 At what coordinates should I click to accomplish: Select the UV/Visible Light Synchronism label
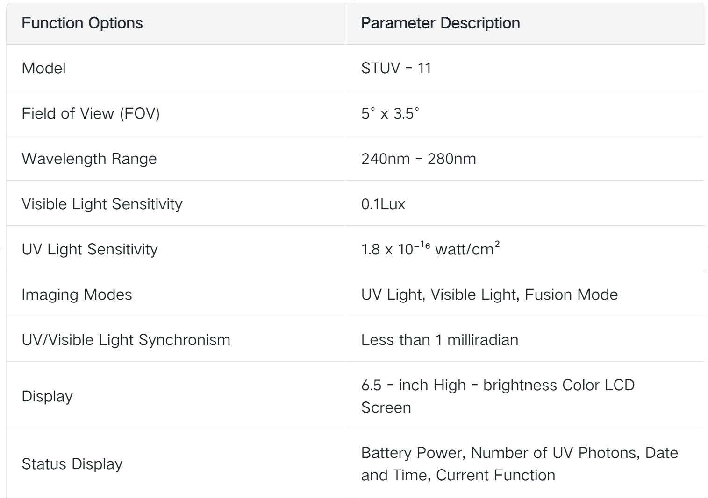click(x=126, y=340)
